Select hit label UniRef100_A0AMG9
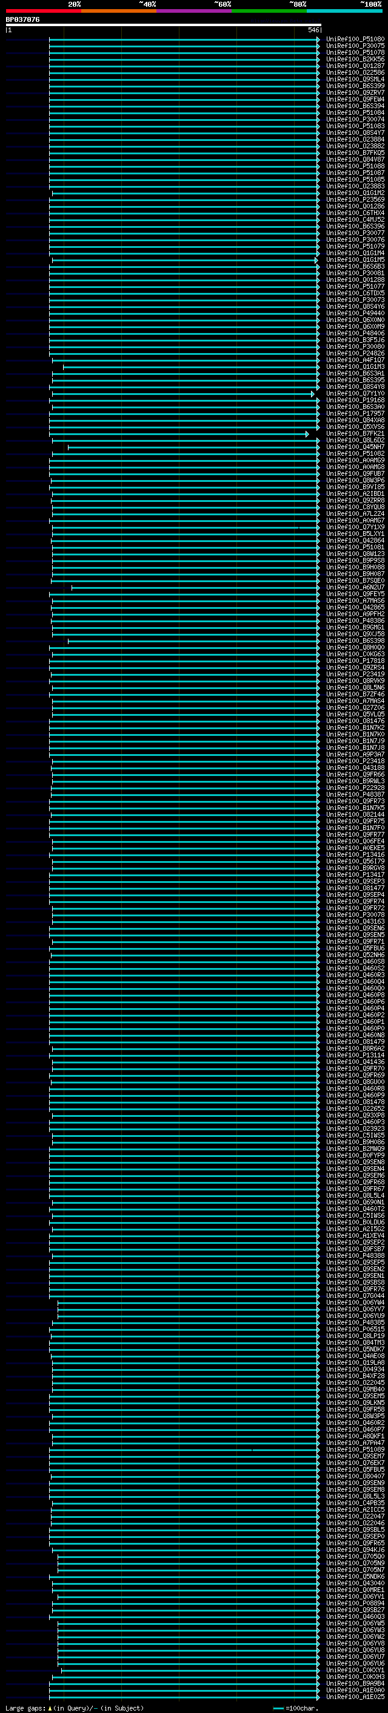The height and width of the screenshot is (1713, 388). click(355, 460)
